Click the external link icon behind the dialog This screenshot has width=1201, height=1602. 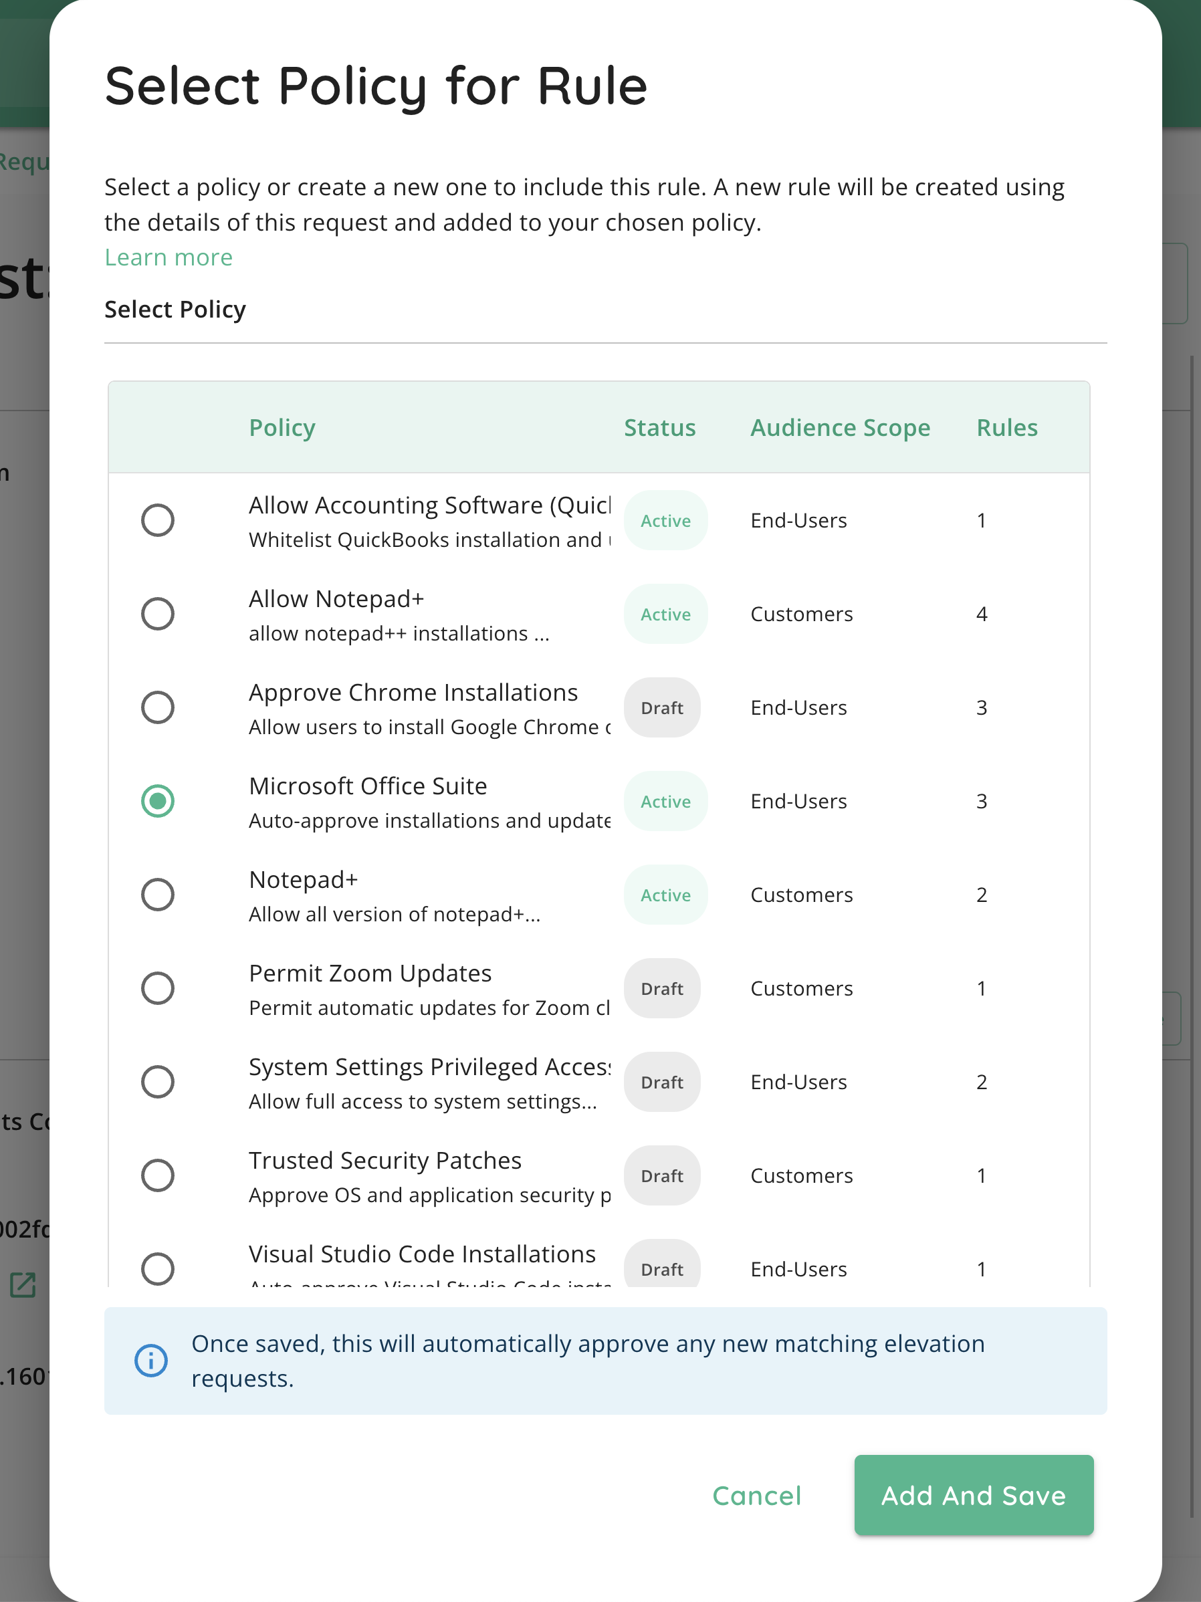point(23,1285)
